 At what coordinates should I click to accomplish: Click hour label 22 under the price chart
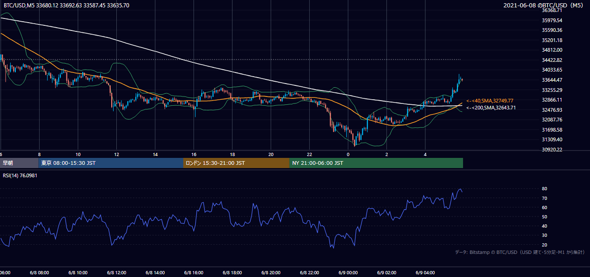tap(310, 154)
